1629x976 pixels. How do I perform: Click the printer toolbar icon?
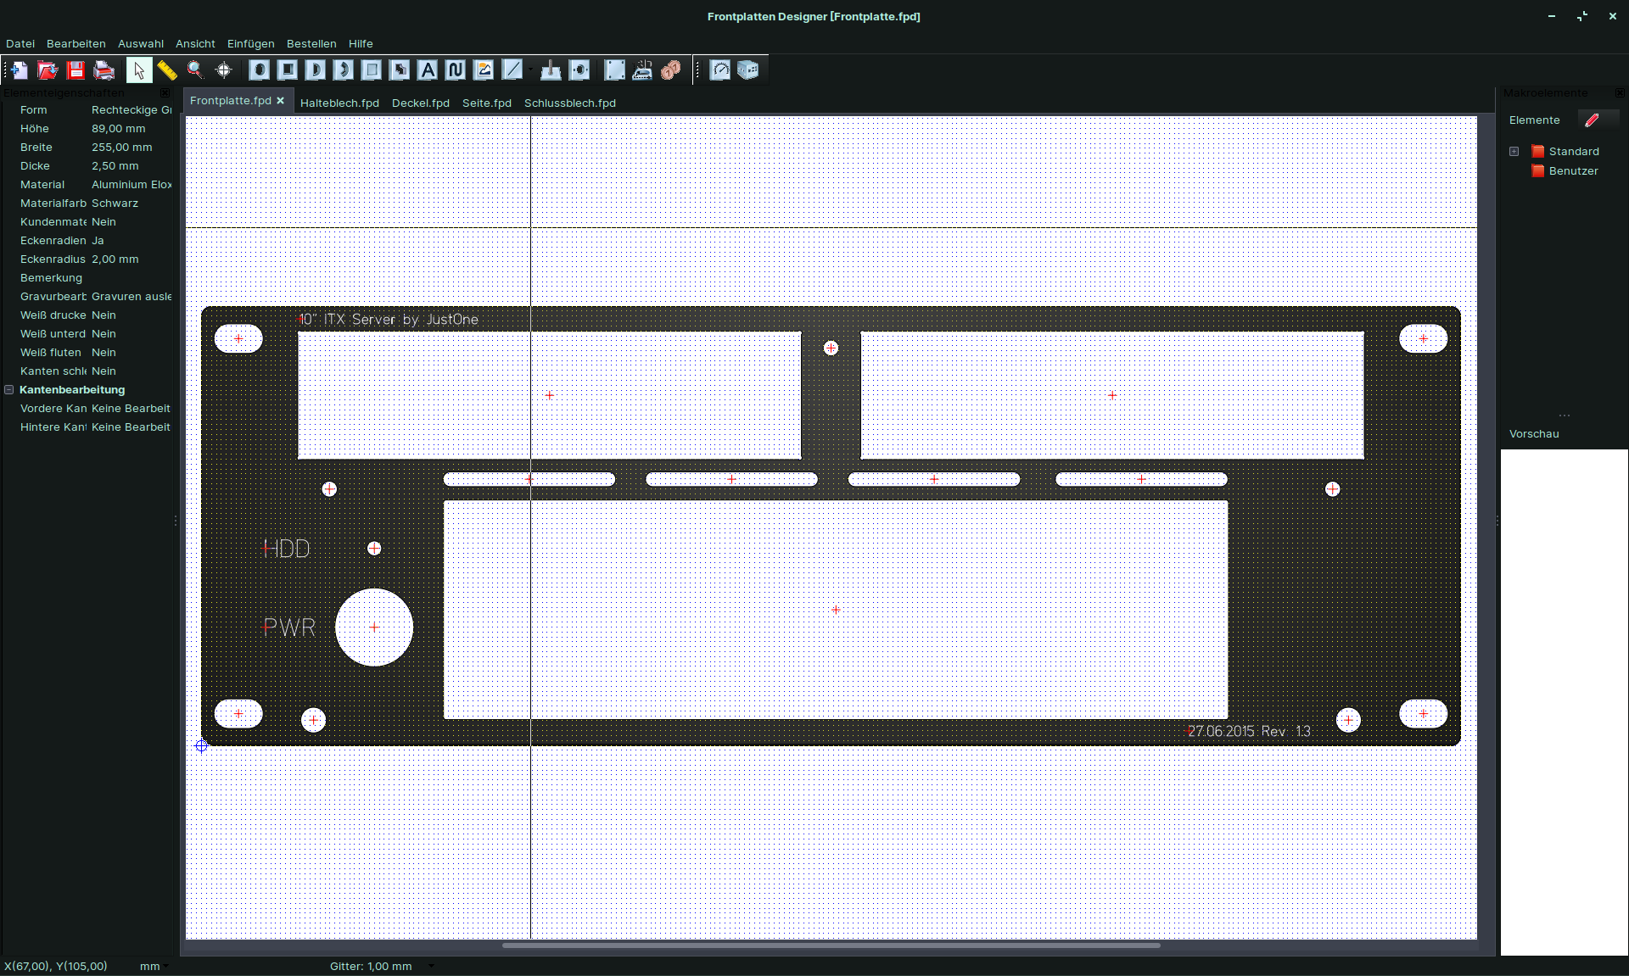tap(104, 70)
